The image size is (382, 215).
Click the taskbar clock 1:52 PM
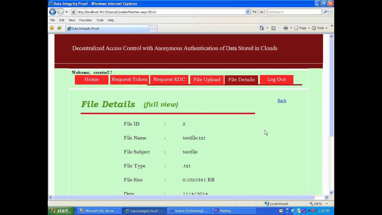[x=324, y=211]
